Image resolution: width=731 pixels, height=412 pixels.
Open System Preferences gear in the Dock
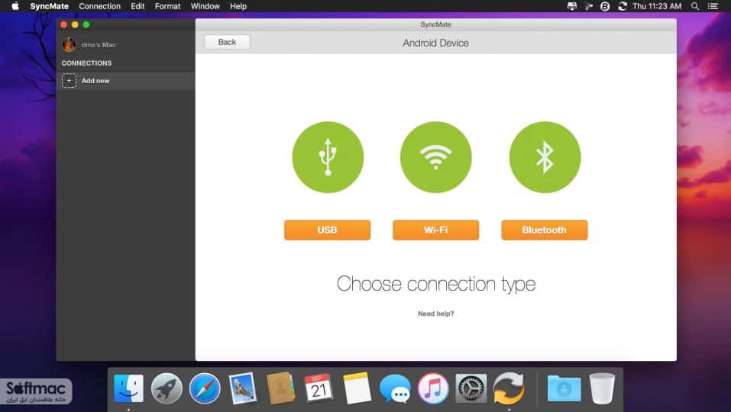click(471, 388)
